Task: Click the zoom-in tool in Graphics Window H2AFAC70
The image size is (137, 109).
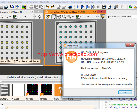Action: 6,17
